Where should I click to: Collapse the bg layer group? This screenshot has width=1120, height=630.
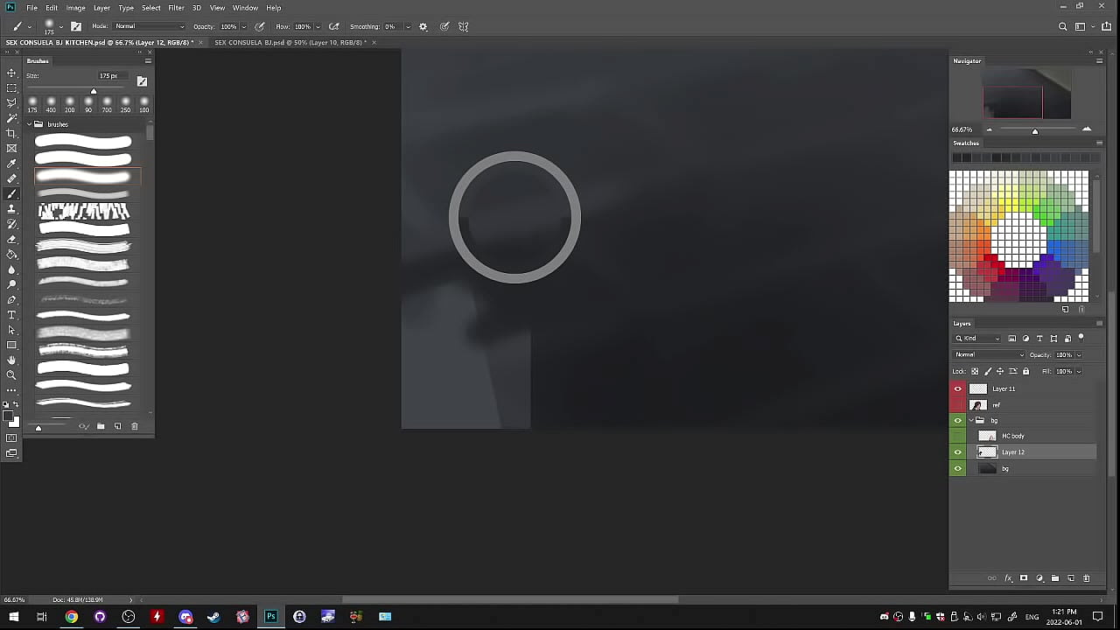click(x=969, y=421)
